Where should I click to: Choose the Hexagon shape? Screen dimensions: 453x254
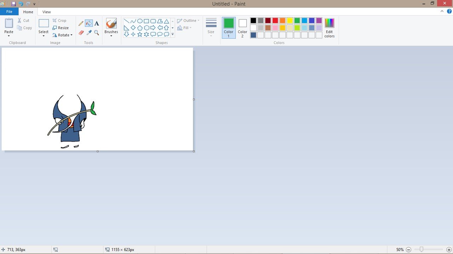click(x=146, y=28)
